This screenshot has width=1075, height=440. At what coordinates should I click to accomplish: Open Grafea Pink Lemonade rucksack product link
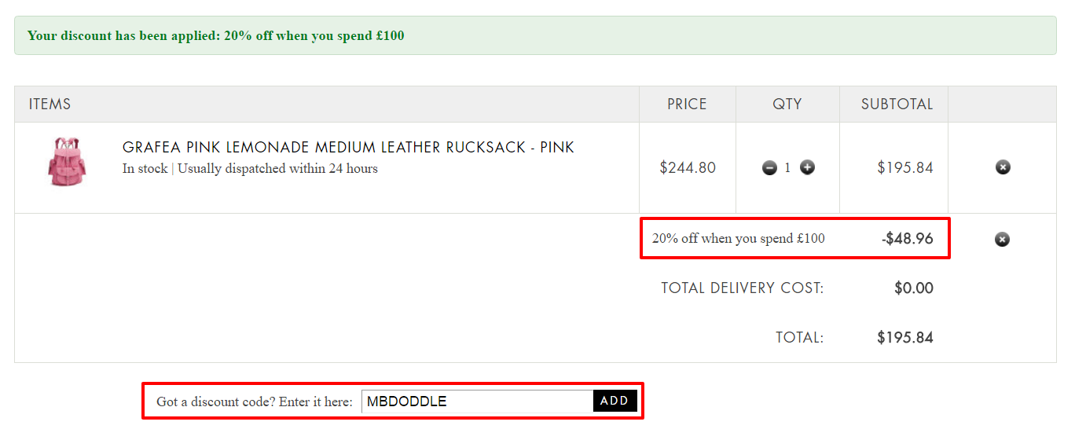click(348, 148)
